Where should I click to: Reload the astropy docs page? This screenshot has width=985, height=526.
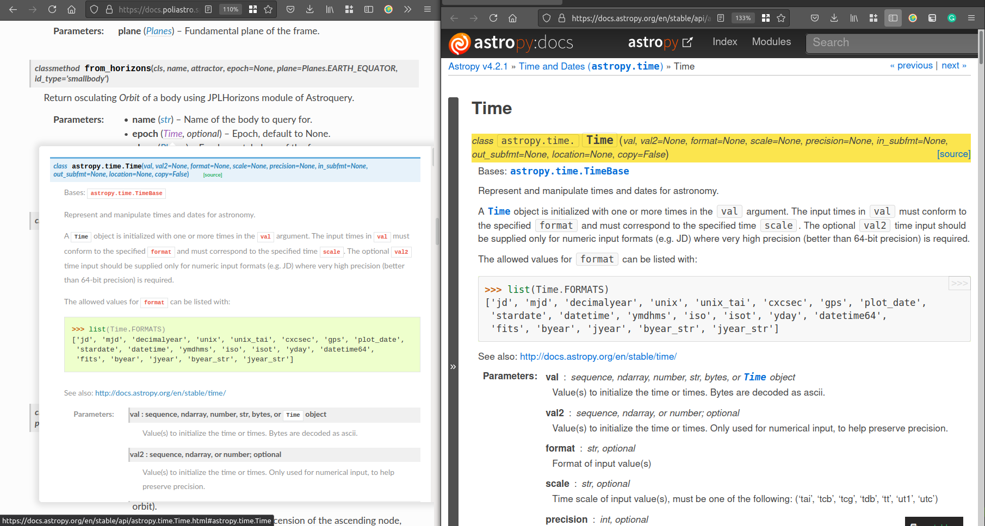pyautogui.click(x=493, y=18)
